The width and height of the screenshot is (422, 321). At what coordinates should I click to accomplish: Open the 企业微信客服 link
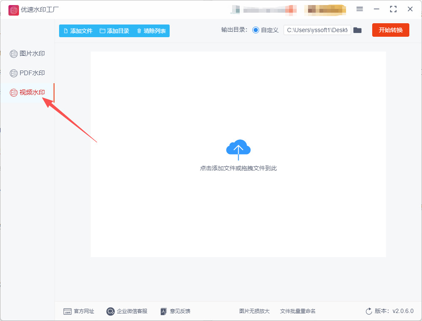[127, 311]
